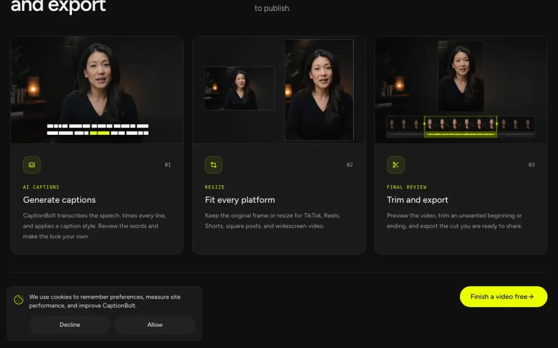Click the highlighted segment of the filmstrip timeline
Viewport: 558px width, 348px height.
pyautogui.click(x=460, y=127)
